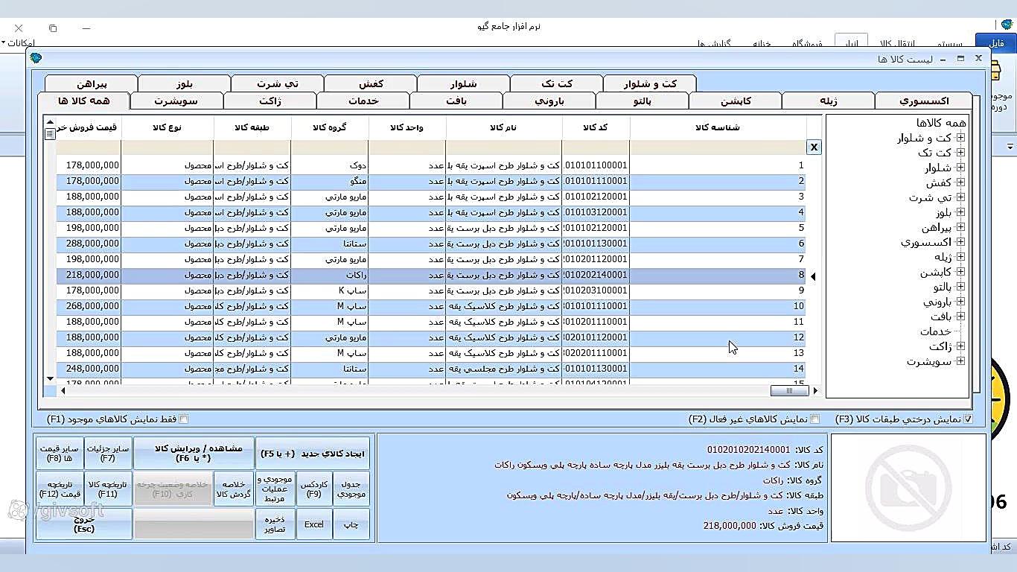
Task: Click 'موجودي و عمليات مرتبط' button
Action: tap(275, 489)
